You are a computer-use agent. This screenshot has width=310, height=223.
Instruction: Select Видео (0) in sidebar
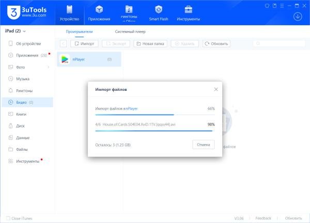pos(27,102)
